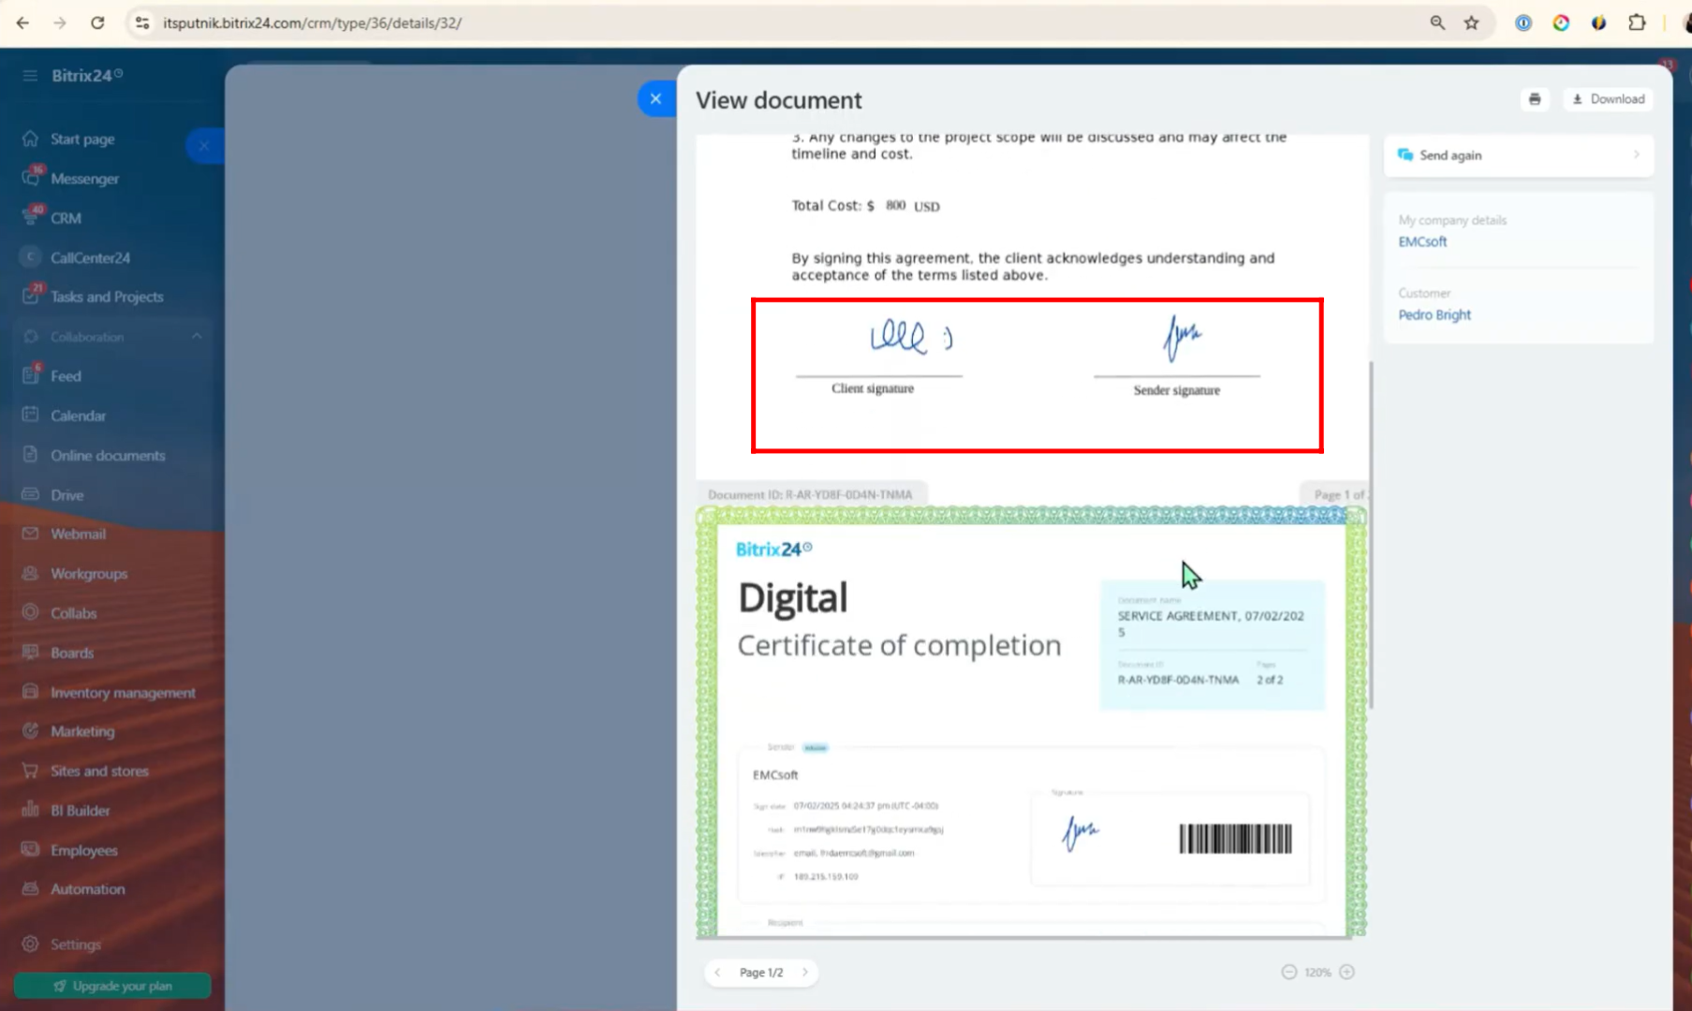This screenshot has height=1011, width=1692.
Task: Go to Start page in sidebar
Action: pos(82,139)
